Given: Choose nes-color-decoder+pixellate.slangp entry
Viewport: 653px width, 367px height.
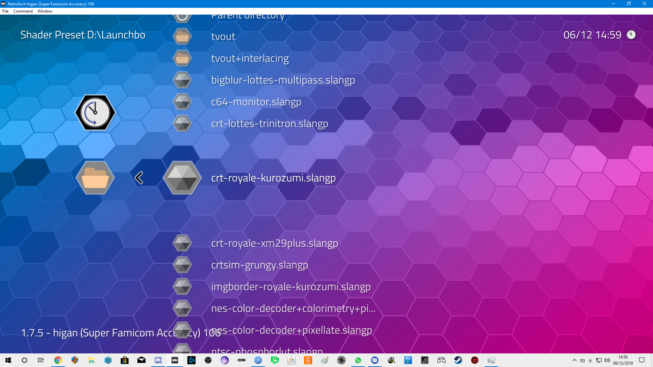Looking at the screenshot, I should coord(291,331).
